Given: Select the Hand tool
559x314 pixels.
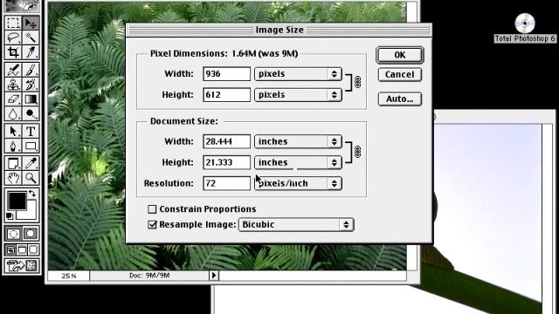Looking at the screenshot, I should [13, 178].
